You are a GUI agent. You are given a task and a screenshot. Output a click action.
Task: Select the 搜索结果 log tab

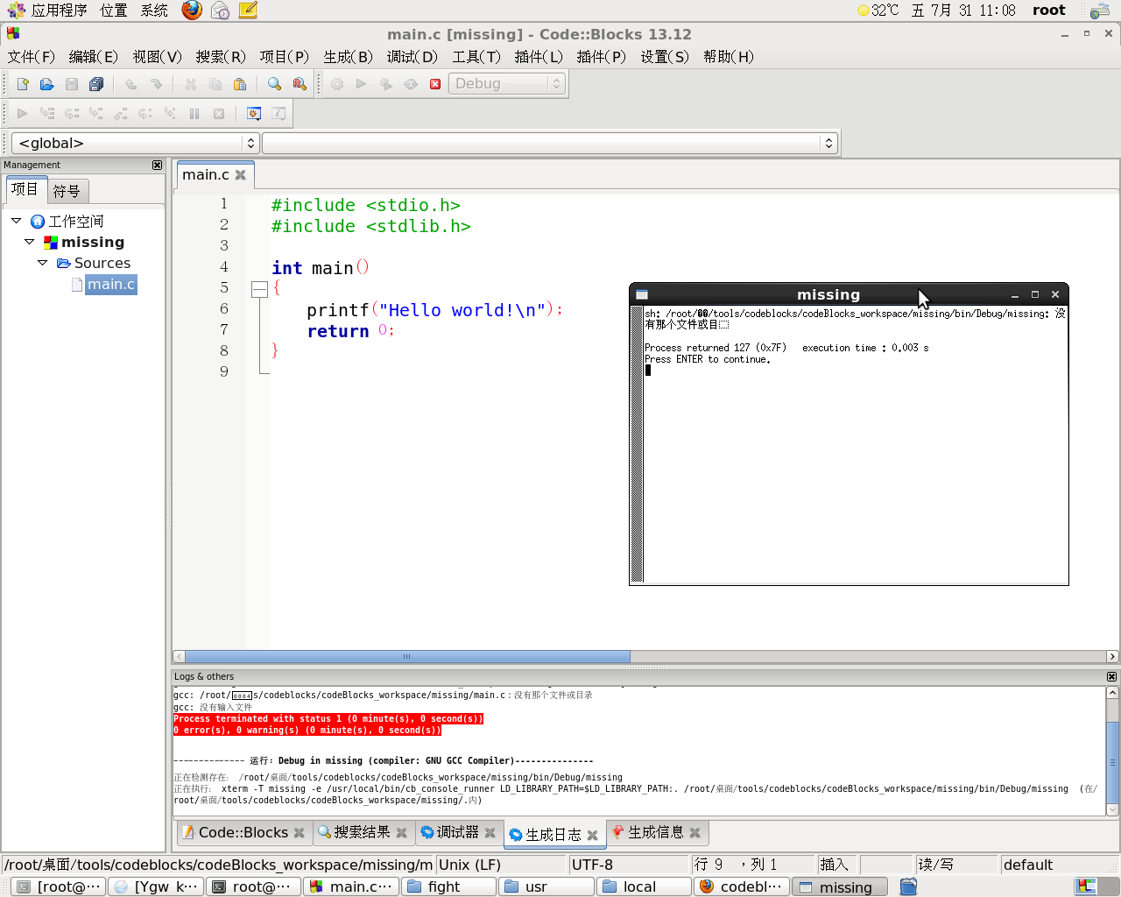point(361,832)
